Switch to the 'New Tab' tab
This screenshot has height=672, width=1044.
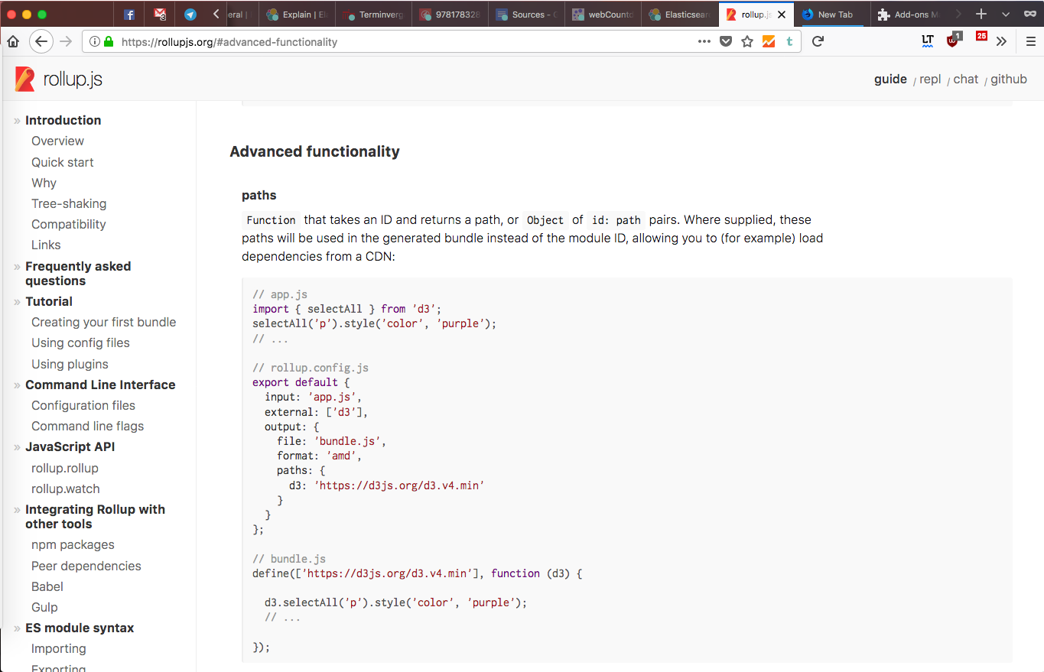(x=832, y=15)
